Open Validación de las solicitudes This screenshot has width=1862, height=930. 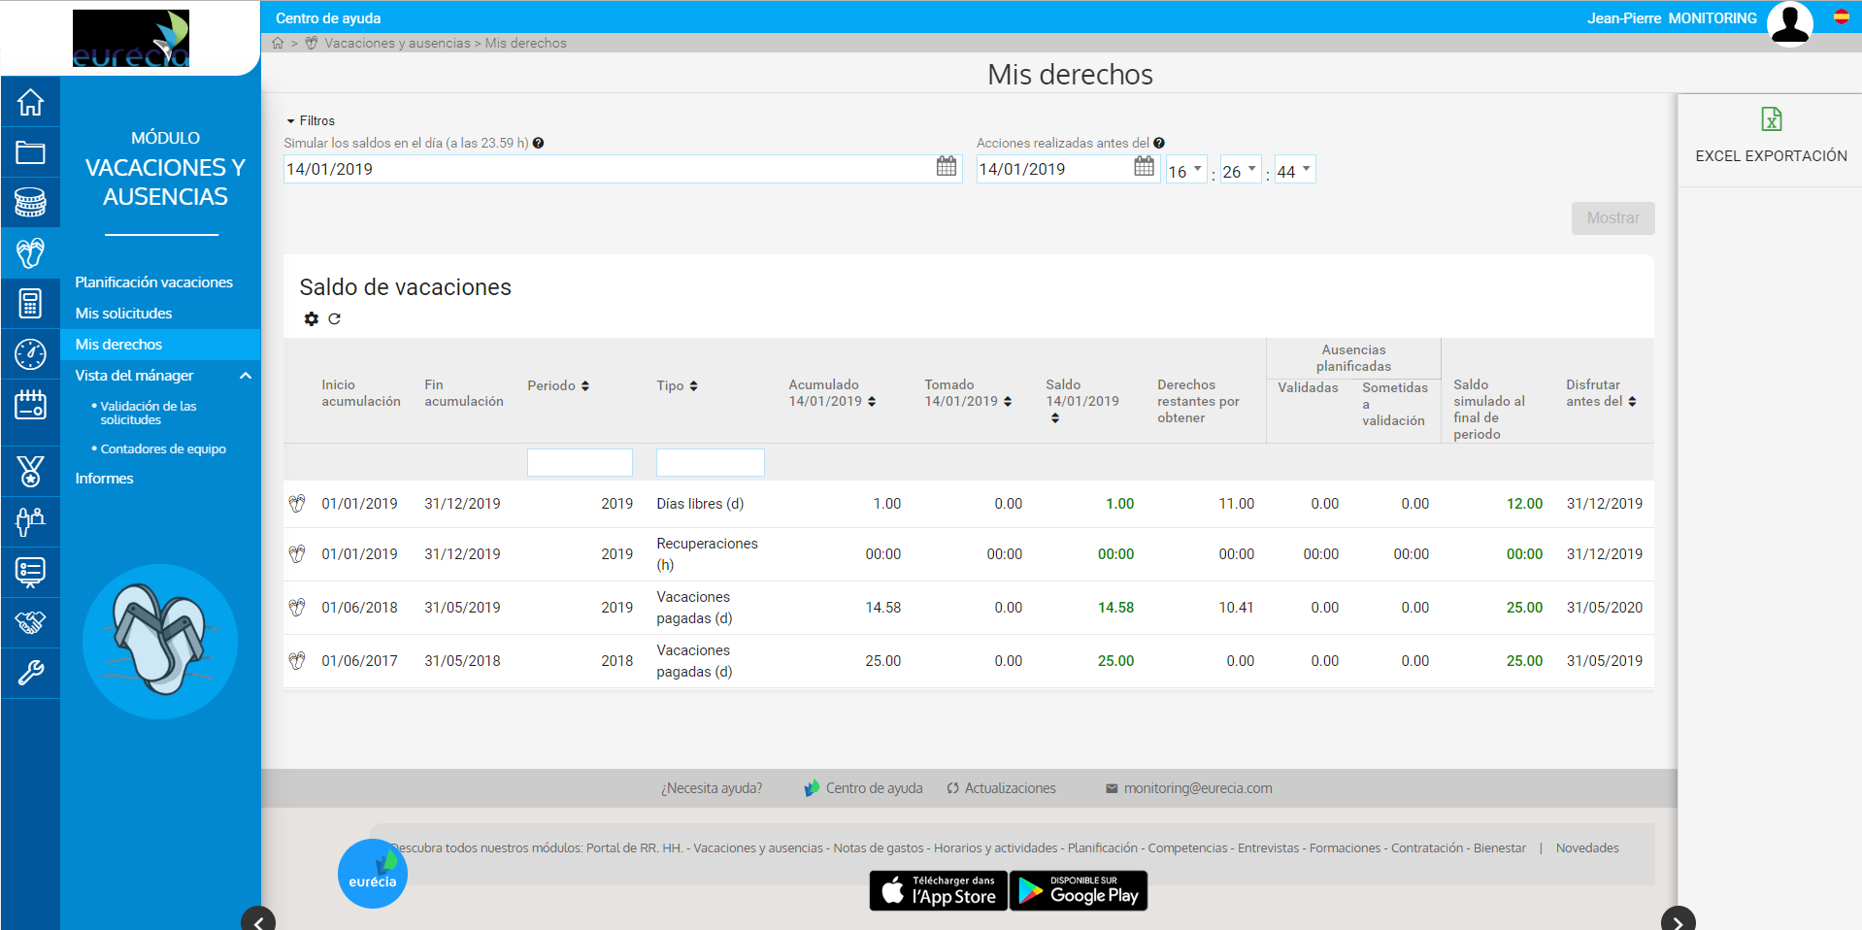148,413
